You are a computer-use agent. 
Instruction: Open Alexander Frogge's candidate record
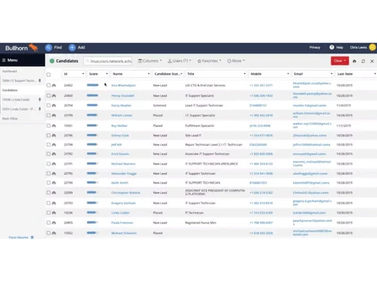[124, 174]
